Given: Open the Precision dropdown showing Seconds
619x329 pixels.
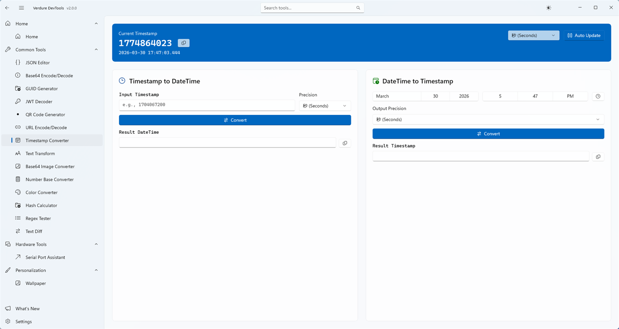Looking at the screenshot, I should coord(324,106).
